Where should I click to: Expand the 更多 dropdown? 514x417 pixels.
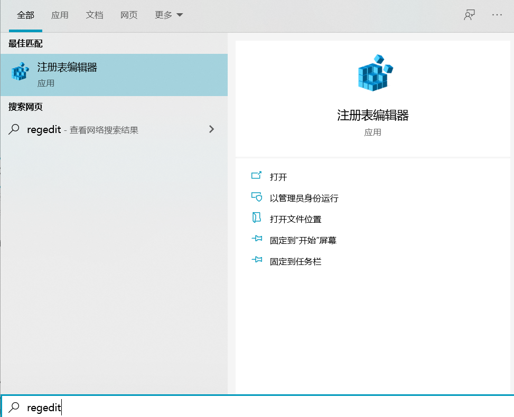[x=168, y=15]
